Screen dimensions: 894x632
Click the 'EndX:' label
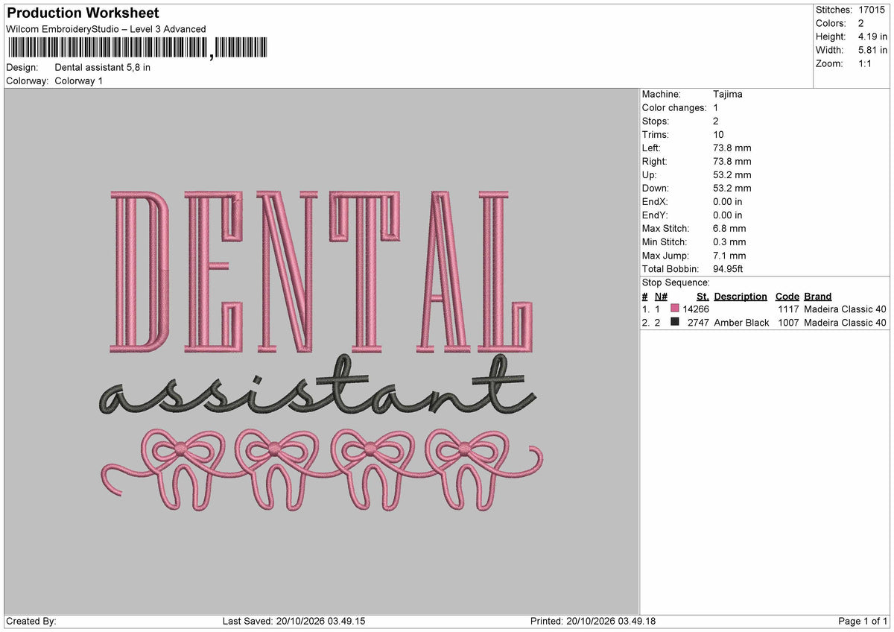[656, 201]
